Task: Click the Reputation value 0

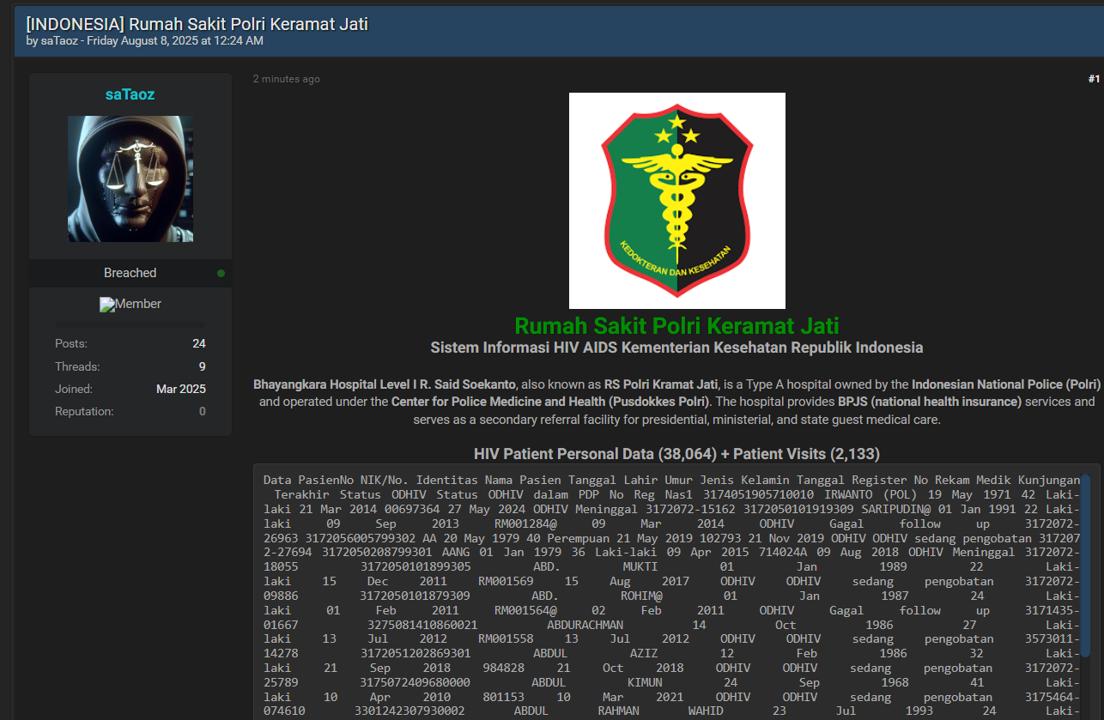Action: coord(203,411)
